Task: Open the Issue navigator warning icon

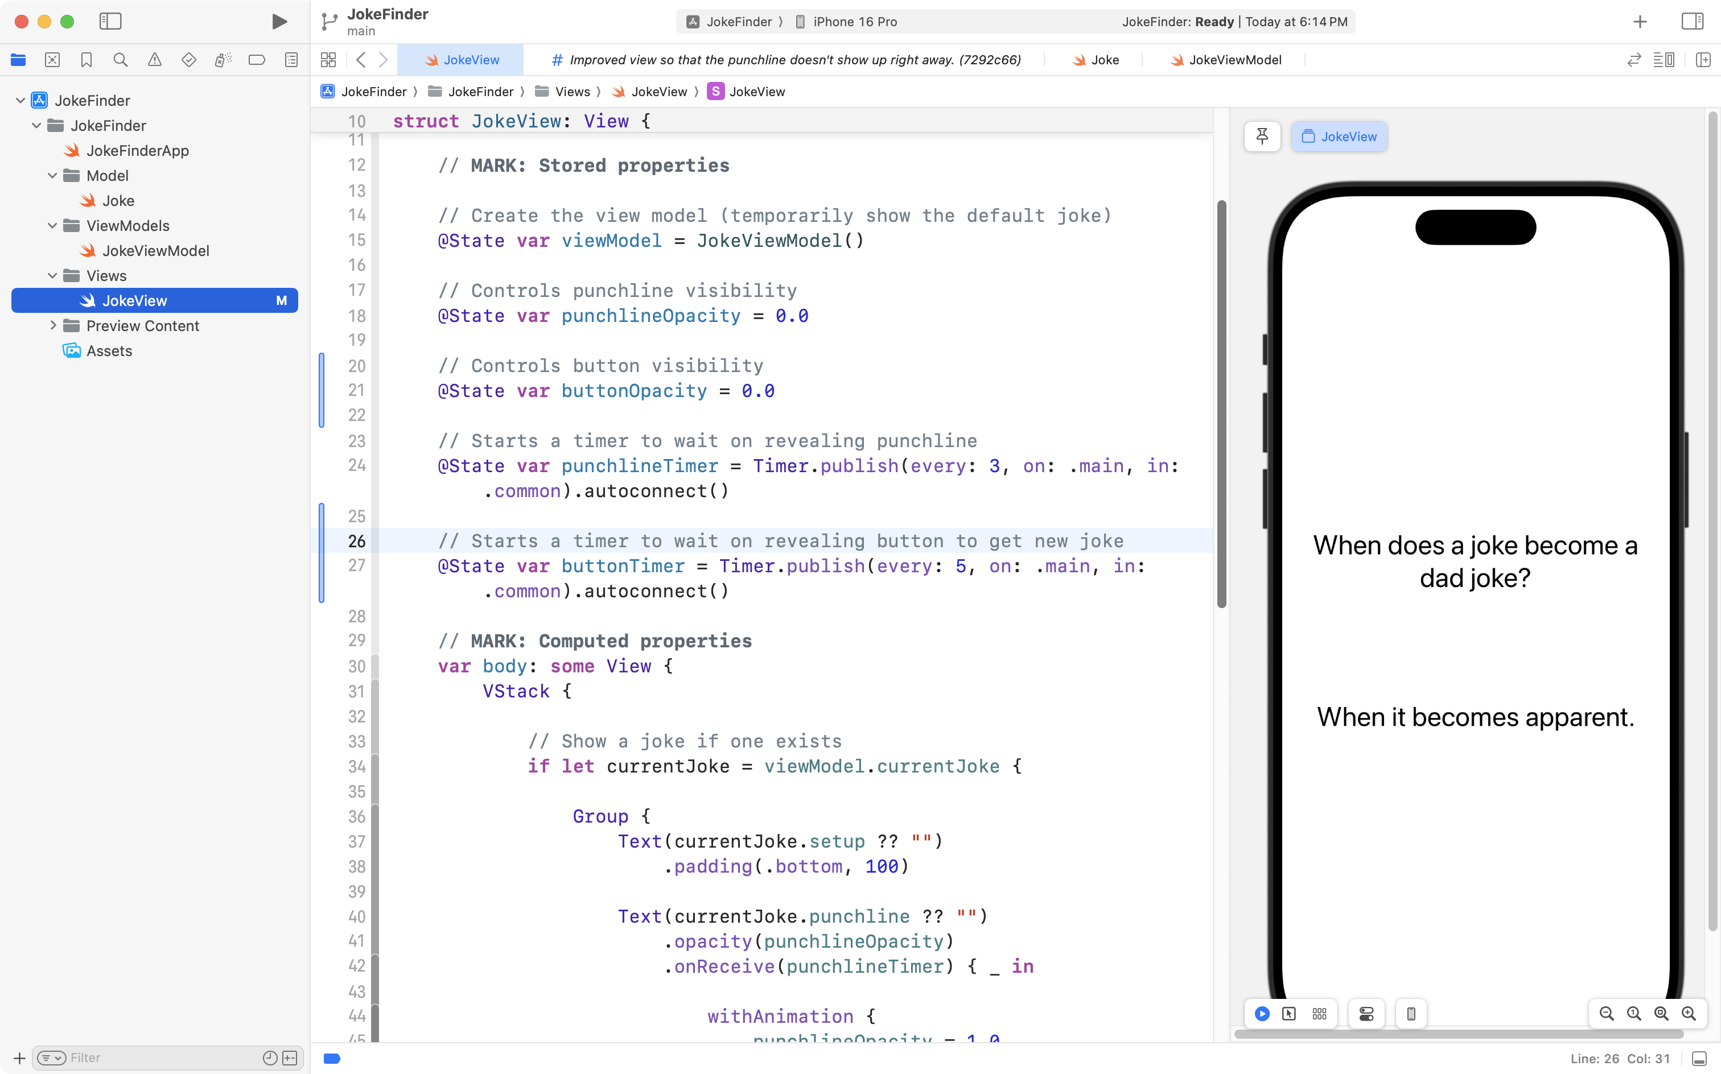Action: 154,60
